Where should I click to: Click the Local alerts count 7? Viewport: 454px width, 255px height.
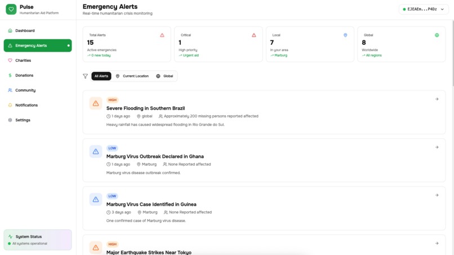pyautogui.click(x=272, y=43)
